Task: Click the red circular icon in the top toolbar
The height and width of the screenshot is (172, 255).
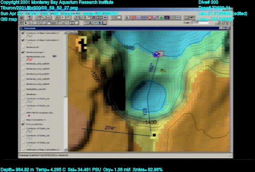Action: (x=150, y=18)
